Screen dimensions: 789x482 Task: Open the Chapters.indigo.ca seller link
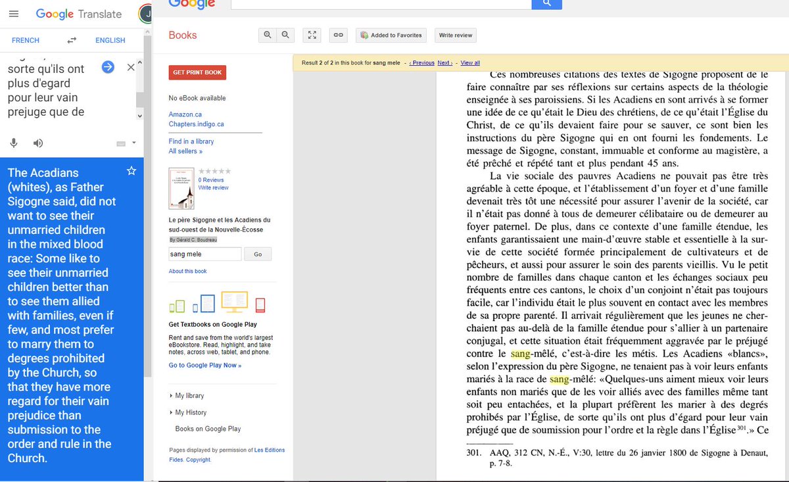(196, 124)
